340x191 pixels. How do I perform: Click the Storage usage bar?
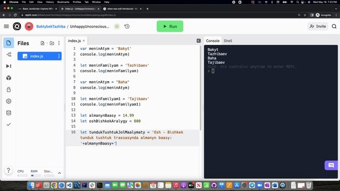coord(49,176)
